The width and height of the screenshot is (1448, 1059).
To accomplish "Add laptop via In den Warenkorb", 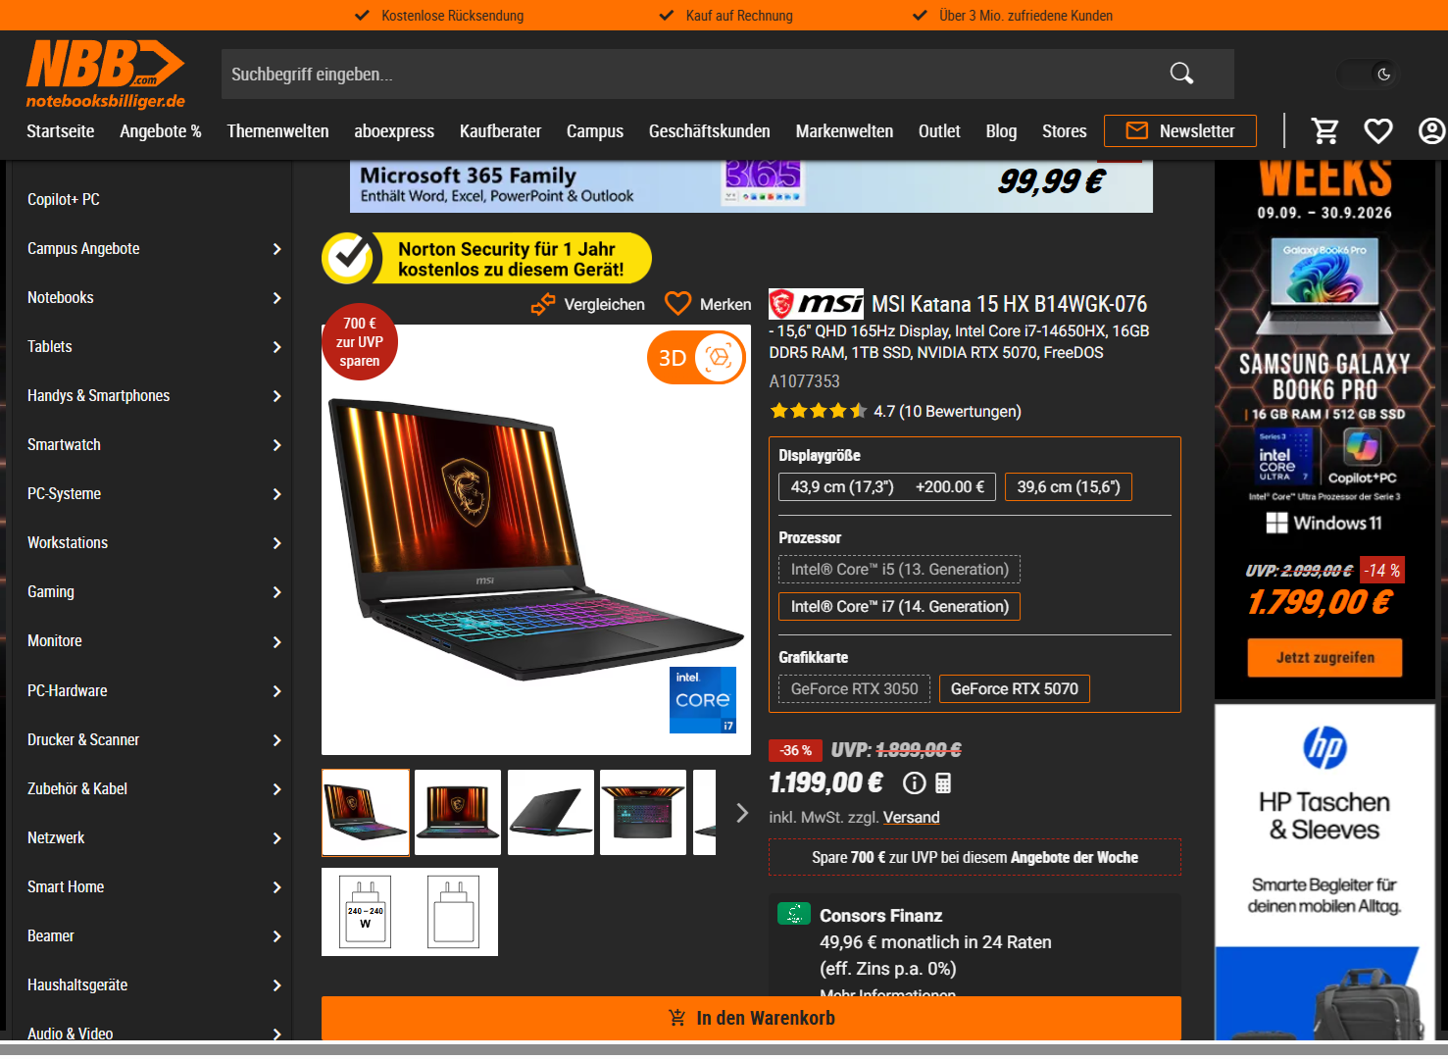I will (x=751, y=1018).
